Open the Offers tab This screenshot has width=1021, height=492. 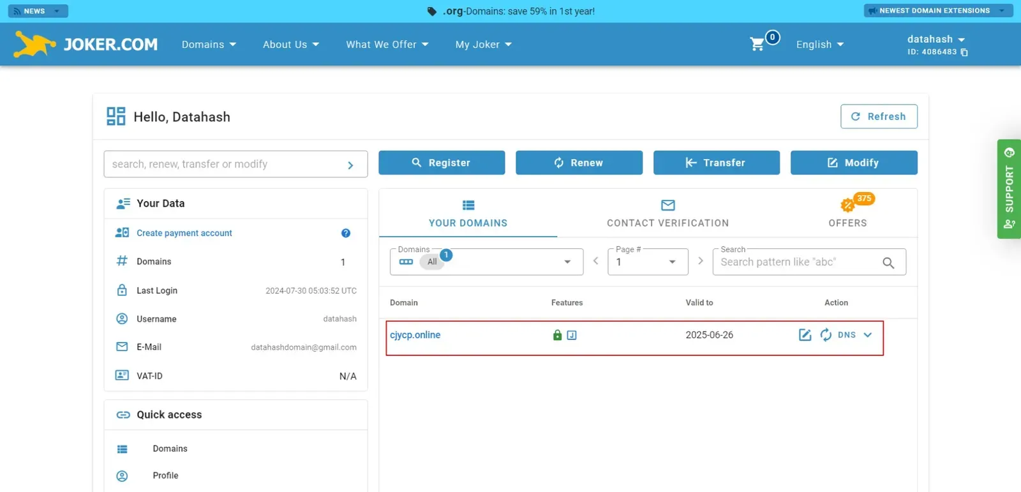coord(847,214)
